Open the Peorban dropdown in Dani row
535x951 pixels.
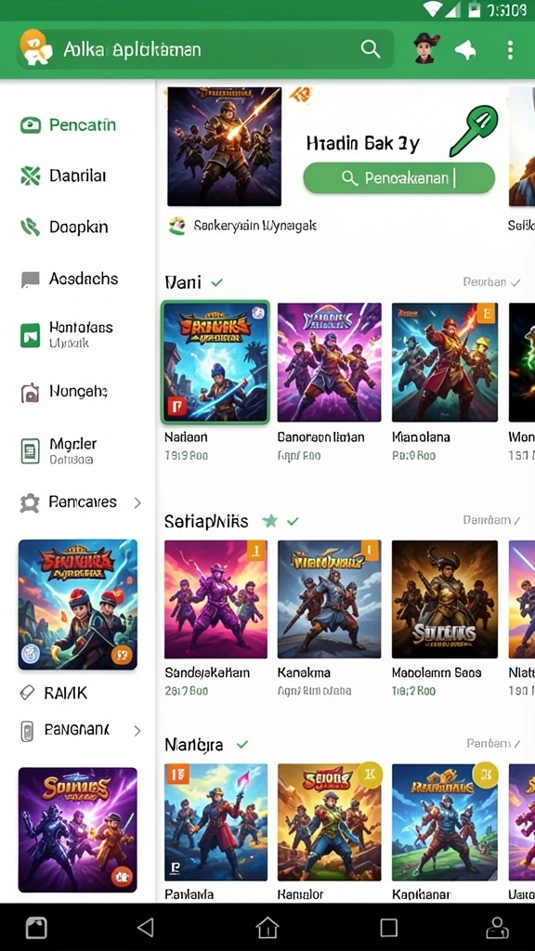pos(492,282)
